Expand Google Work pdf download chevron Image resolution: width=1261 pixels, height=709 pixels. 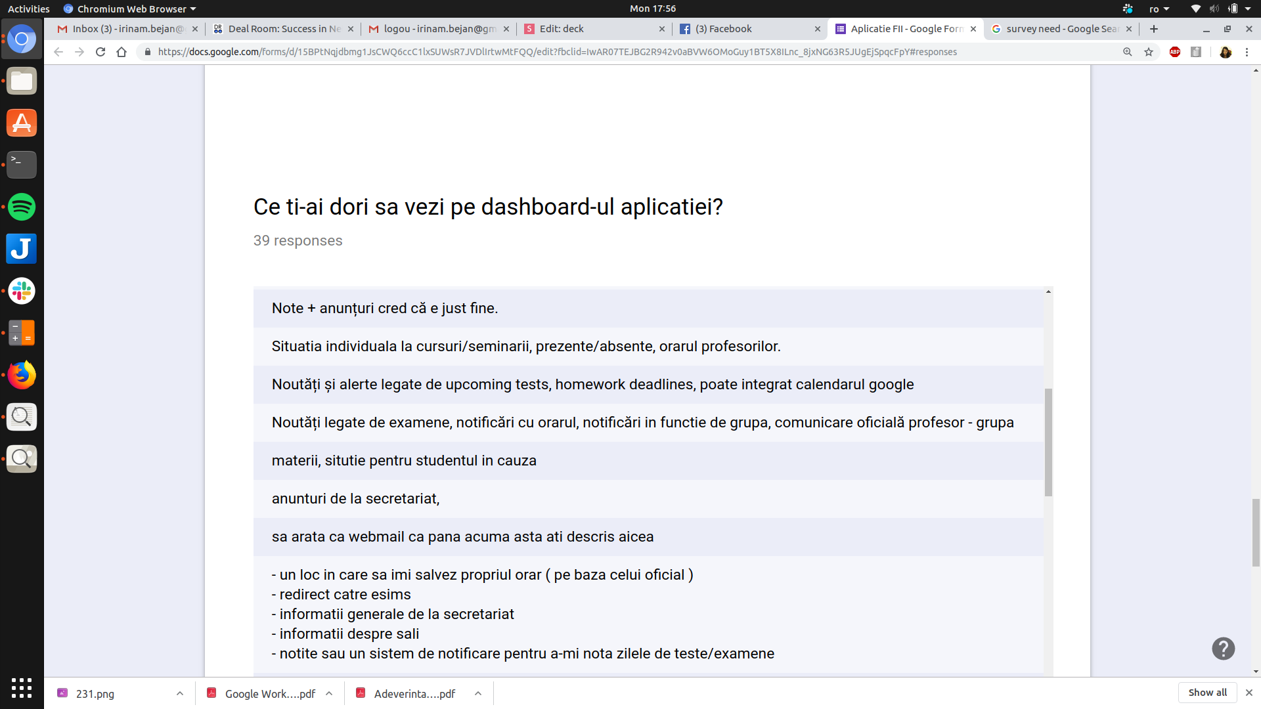329,693
